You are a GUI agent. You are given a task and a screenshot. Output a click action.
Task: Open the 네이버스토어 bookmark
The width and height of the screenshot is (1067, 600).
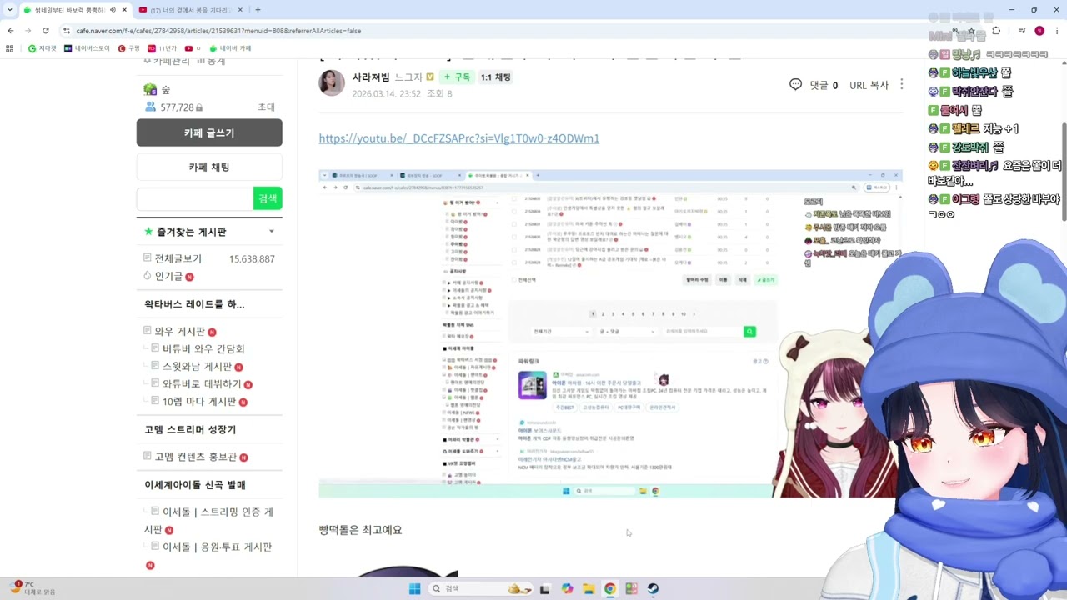click(x=87, y=48)
